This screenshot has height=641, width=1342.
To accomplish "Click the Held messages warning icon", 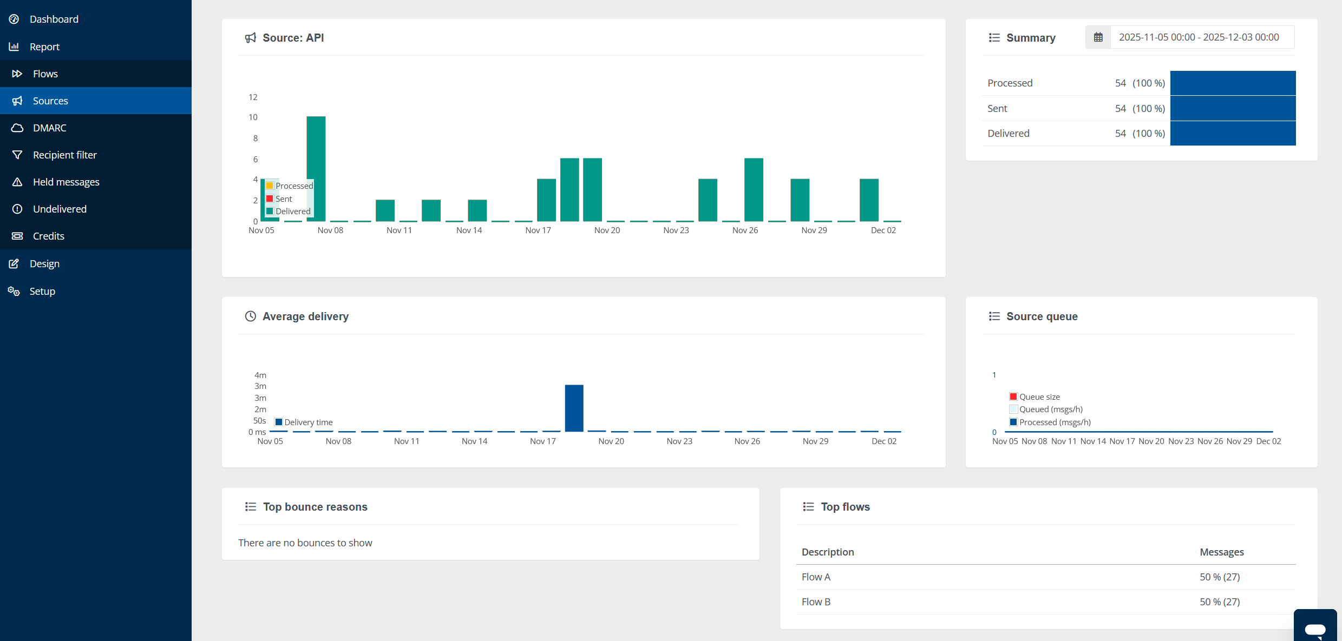I will 17,182.
